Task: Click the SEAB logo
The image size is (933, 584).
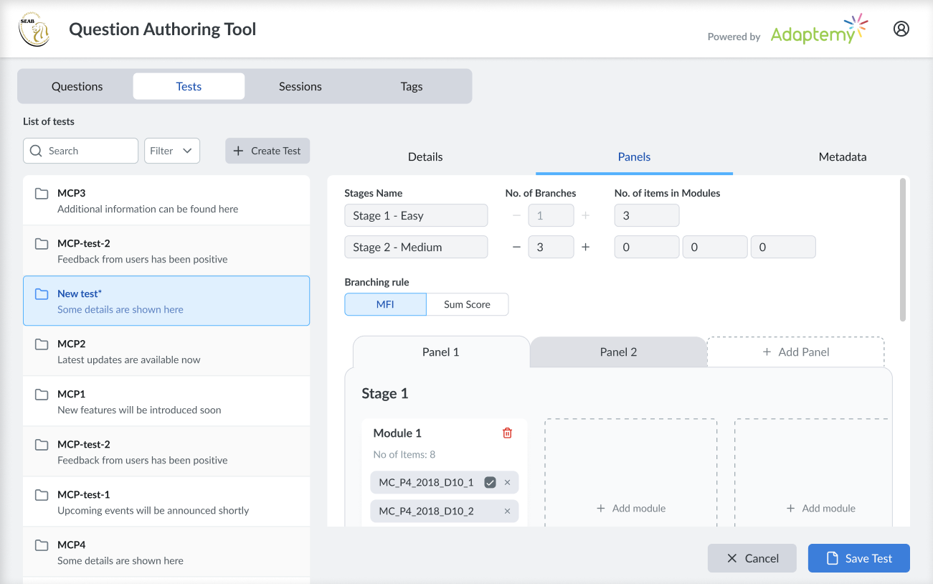Action: (x=34, y=29)
